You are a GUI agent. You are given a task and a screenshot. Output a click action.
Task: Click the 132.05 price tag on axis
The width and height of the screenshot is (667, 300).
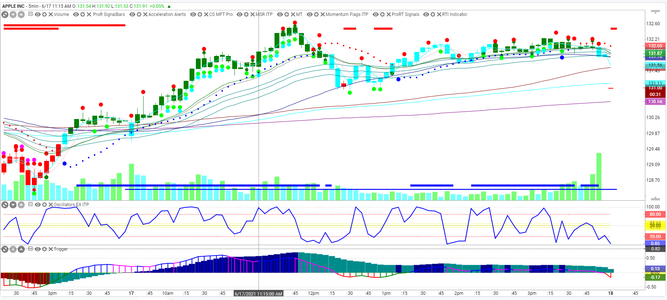pos(655,46)
